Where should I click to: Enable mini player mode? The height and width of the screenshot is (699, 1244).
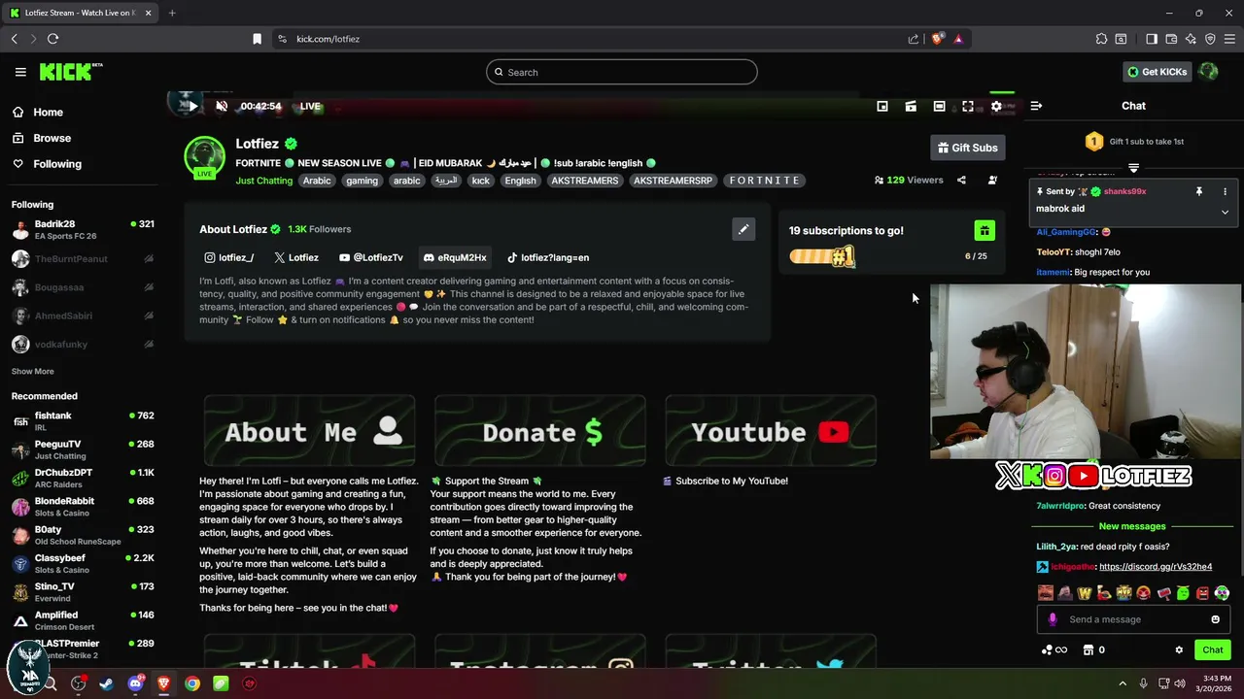click(882, 106)
